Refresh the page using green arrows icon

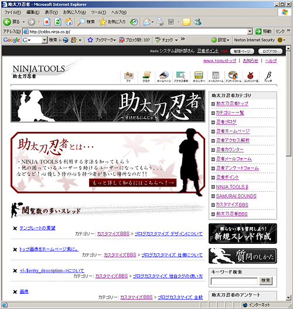[57, 22]
